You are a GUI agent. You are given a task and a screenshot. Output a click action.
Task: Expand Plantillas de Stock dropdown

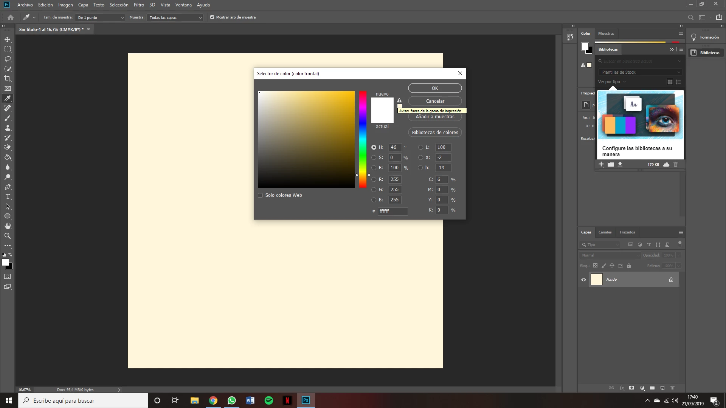(x=640, y=72)
